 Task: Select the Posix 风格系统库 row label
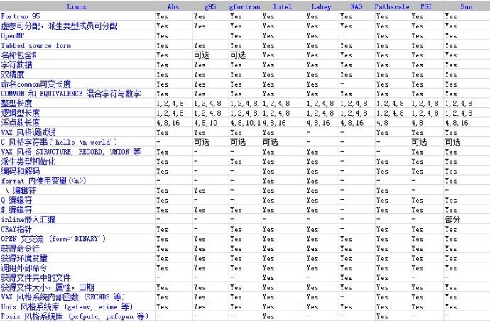75,316
